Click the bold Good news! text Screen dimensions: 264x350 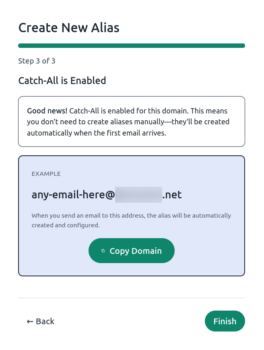coord(47,111)
